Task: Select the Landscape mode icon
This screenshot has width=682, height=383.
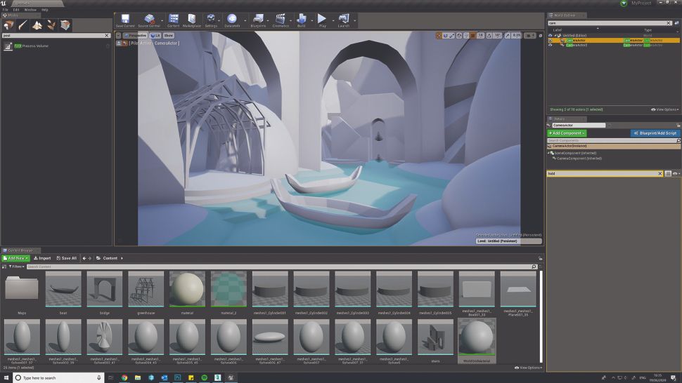Action: click(x=38, y=25)
